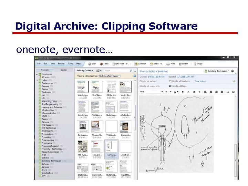
Task: Click the Evernote icon in the title bar
Action: point(36,58)
